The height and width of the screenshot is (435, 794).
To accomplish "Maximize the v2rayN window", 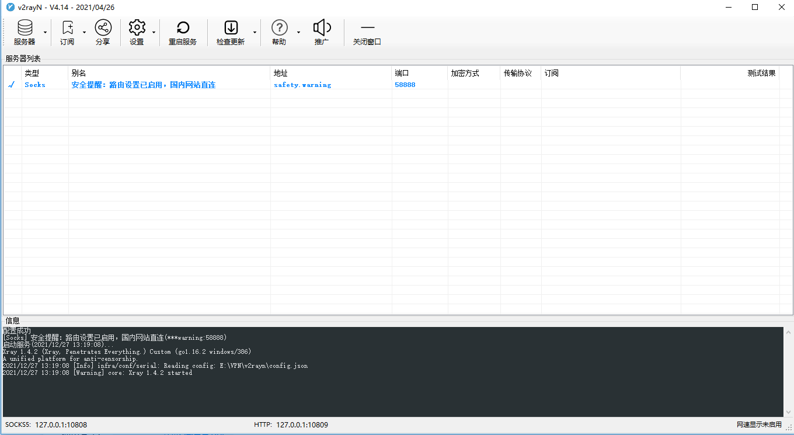I will click(x=755, y=7).
